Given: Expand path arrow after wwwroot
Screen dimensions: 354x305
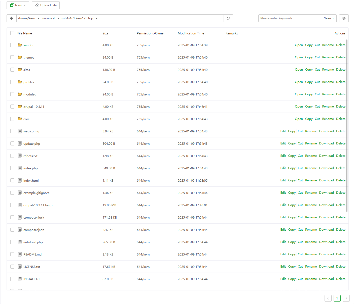Looking at the screenshot, I should click(x=58, y=18).
